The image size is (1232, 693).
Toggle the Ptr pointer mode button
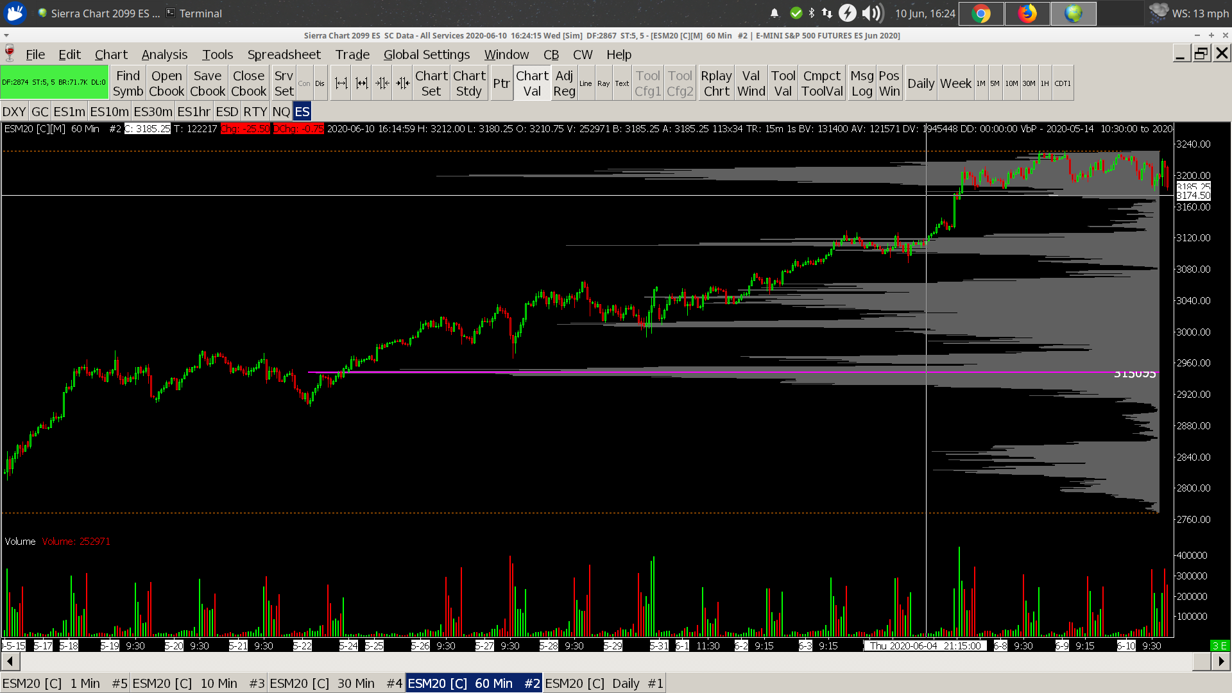pos(501,83)
